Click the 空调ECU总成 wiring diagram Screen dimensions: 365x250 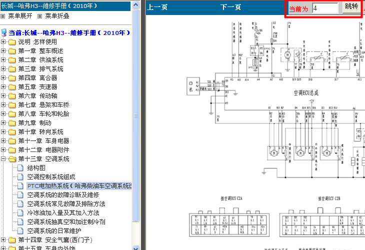pyautogui.click(x=275, y=100)
